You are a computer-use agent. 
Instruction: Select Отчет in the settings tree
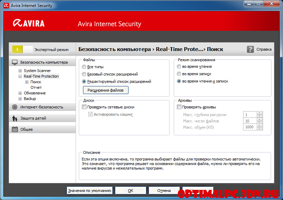click(x=36, y=87)
